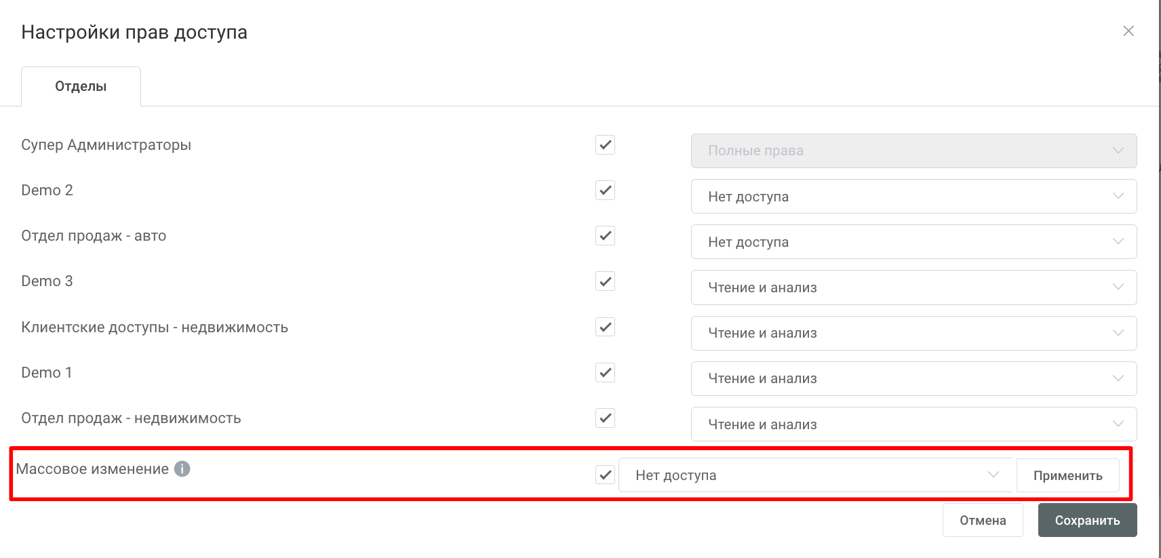This screenshot has height=558, width=1161.
Task: Open the Demo 3 rights dropdown
Action: click(913, 287)
